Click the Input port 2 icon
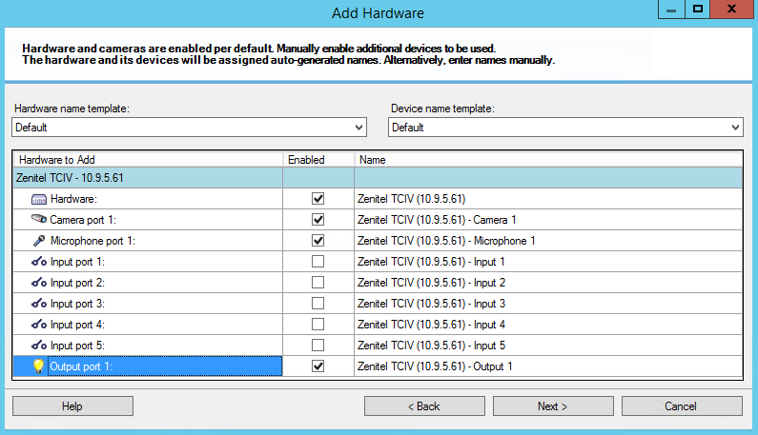This screenshot has height=435, width=758. [x=39, y=283]
